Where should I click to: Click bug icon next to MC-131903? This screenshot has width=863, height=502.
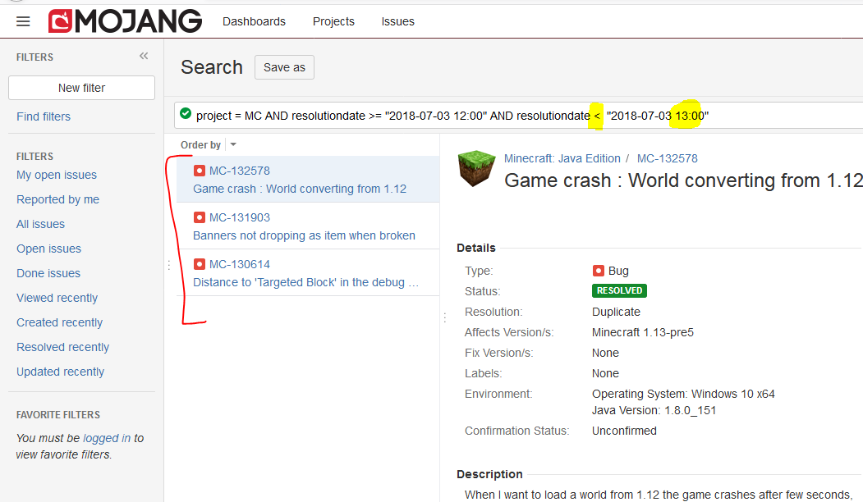(x=200, y=217)
